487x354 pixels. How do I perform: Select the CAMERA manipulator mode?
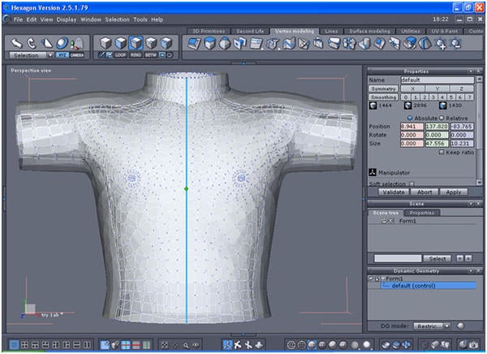[76, 55]
